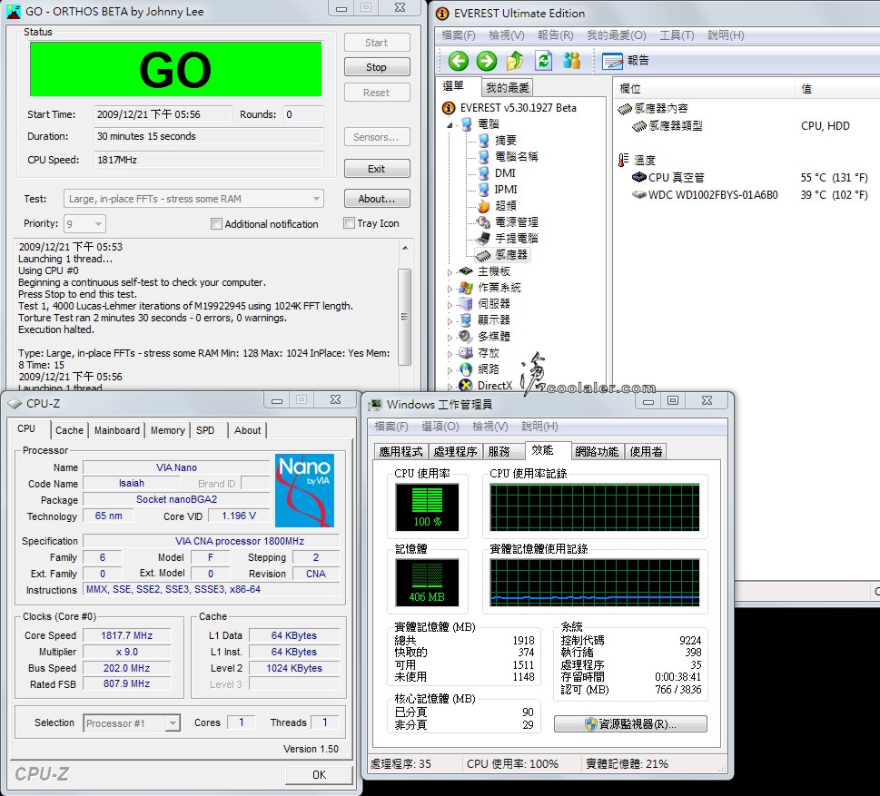Switch to 我的最愛 favorites tab in EVEREST
This screenshot has width=880, height=796.
click(508, 87)
